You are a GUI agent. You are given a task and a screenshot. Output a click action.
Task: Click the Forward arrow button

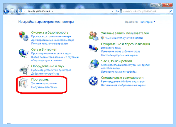[12, 11]
